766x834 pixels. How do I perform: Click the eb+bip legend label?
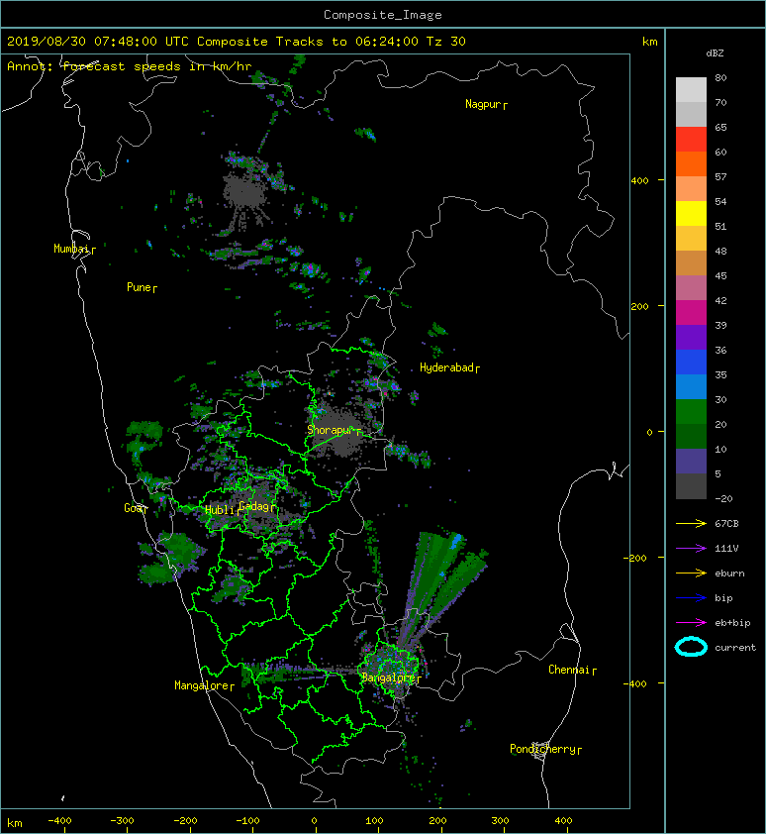(732, 623)
